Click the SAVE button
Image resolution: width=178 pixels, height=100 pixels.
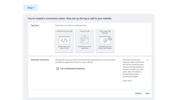(147, 93)
